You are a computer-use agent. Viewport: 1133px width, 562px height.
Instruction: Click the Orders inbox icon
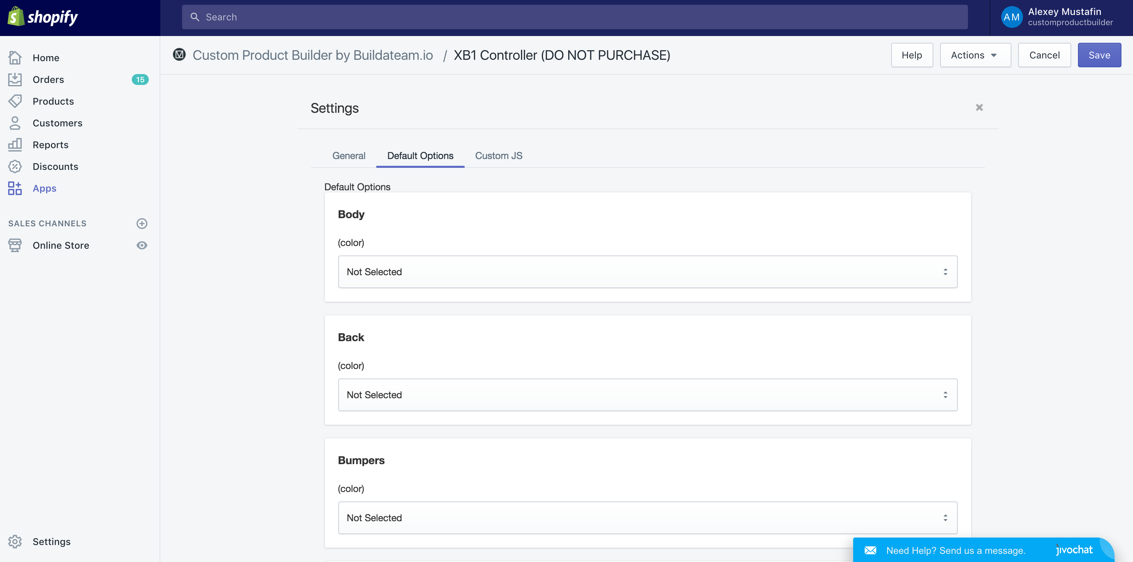[x=15, y=79]
